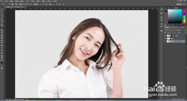Select the History Brush tool
Screen dimensions: 187x101
[x=2, y=33]
